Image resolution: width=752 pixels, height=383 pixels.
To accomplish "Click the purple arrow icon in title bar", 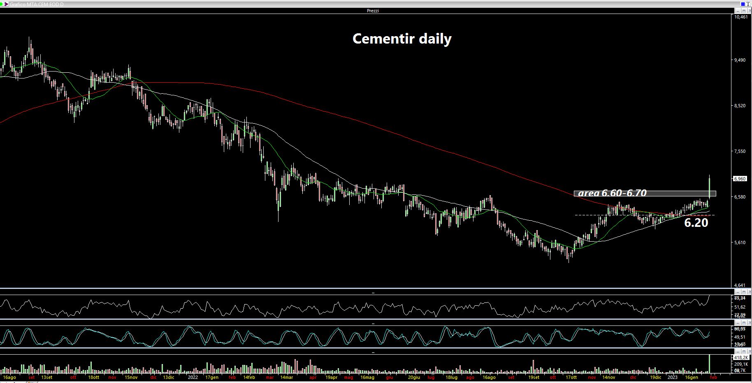I will 6,4.
